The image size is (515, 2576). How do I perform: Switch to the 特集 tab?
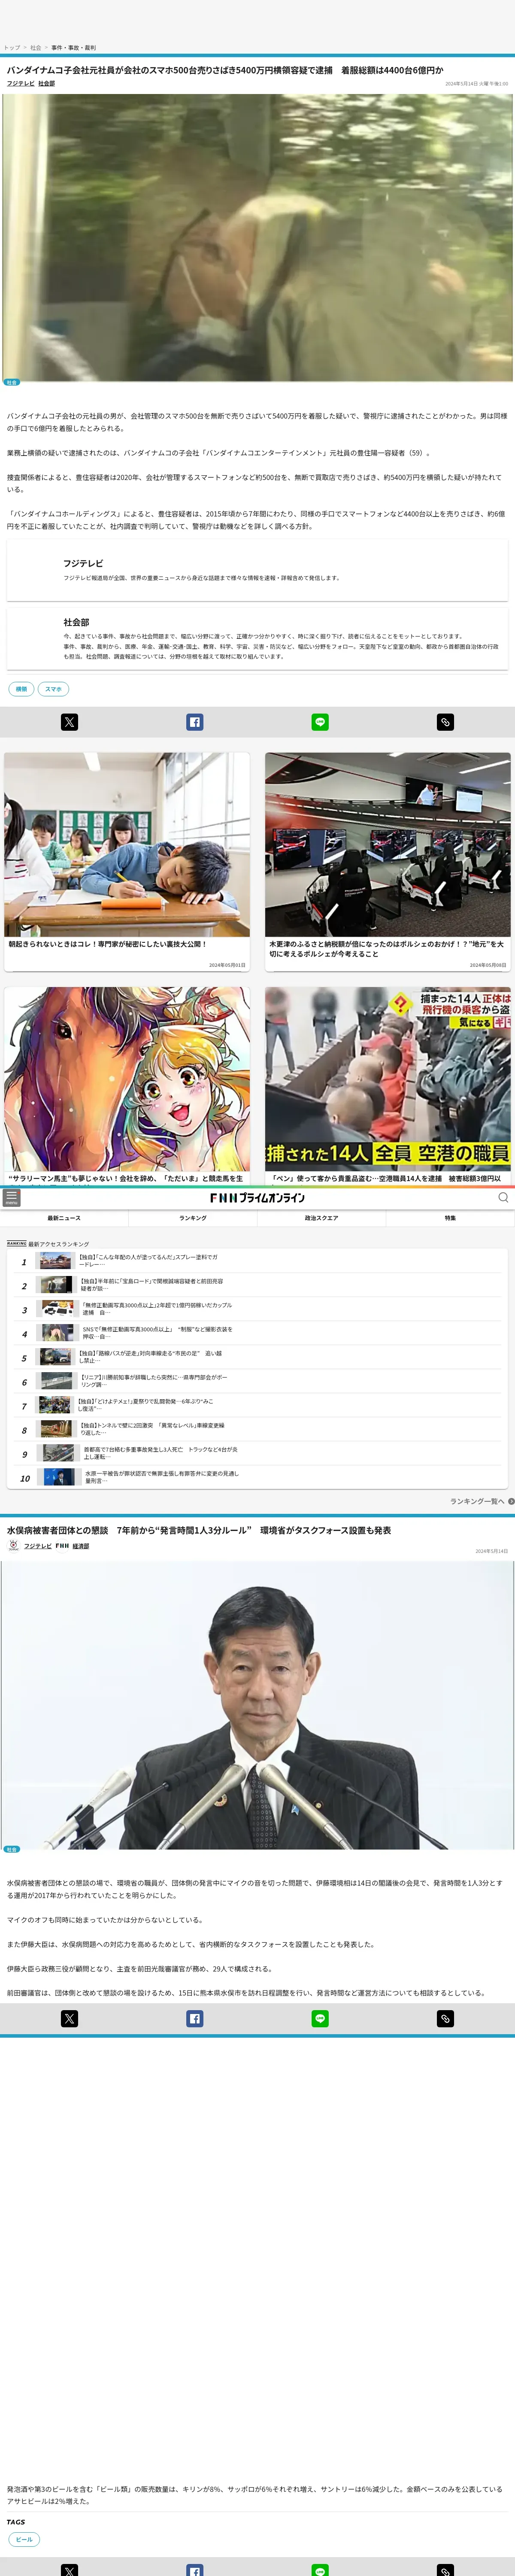(x=450, y=1218)
